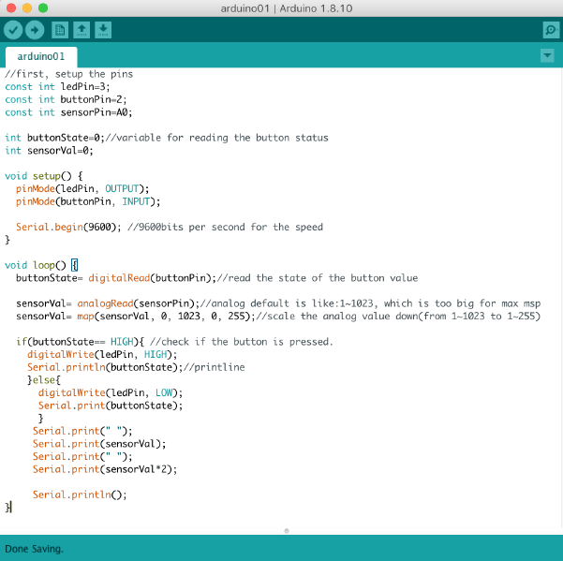Click 'Serial.begin(9600);' statement
563x561 pixels.
[68, 228]
